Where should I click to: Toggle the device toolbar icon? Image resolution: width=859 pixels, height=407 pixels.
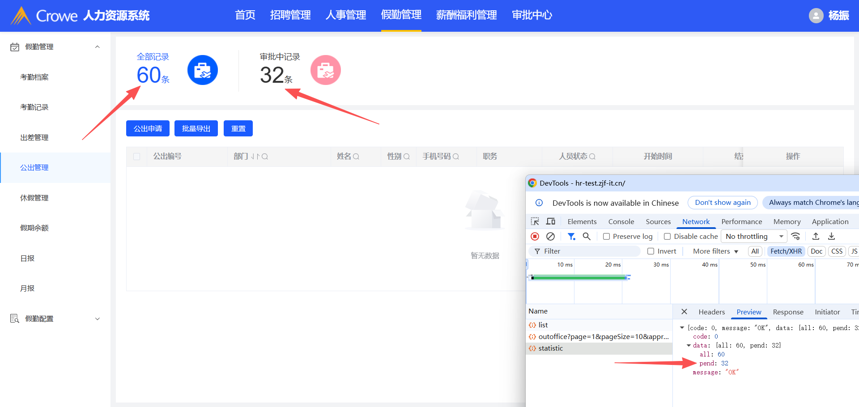(x=551, y=221)
